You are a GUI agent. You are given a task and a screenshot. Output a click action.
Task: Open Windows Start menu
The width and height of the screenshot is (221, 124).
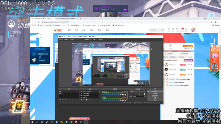[32, 122]
